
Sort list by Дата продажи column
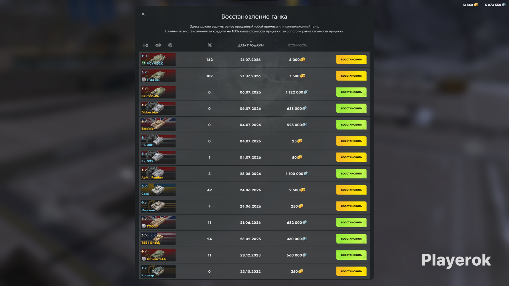click(251, 45)
